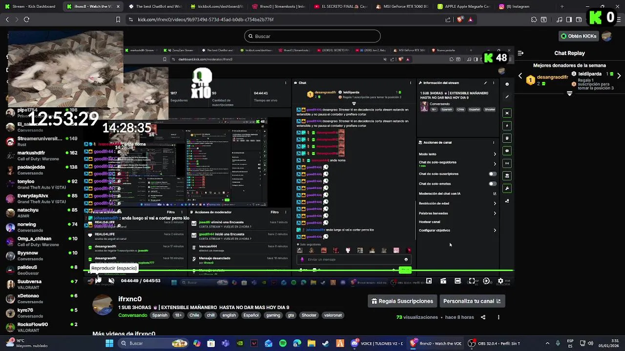Viewport: 625px width, 351px height.
Task: Select the Chile tag
Action: coord(194,315)
